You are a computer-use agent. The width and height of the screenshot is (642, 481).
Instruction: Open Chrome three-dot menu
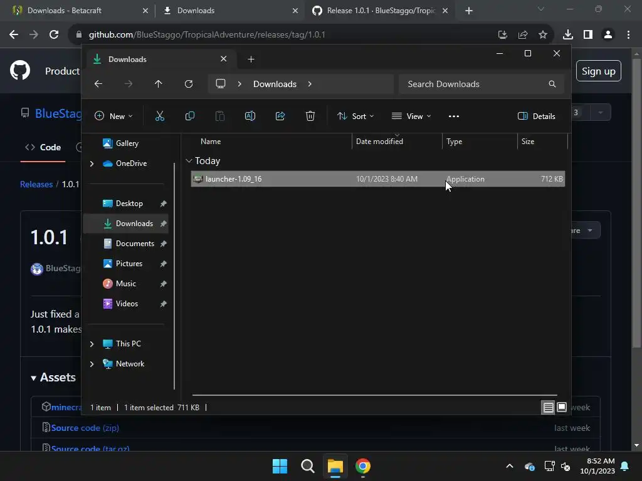pyautogui.click(x=628, y=34)
